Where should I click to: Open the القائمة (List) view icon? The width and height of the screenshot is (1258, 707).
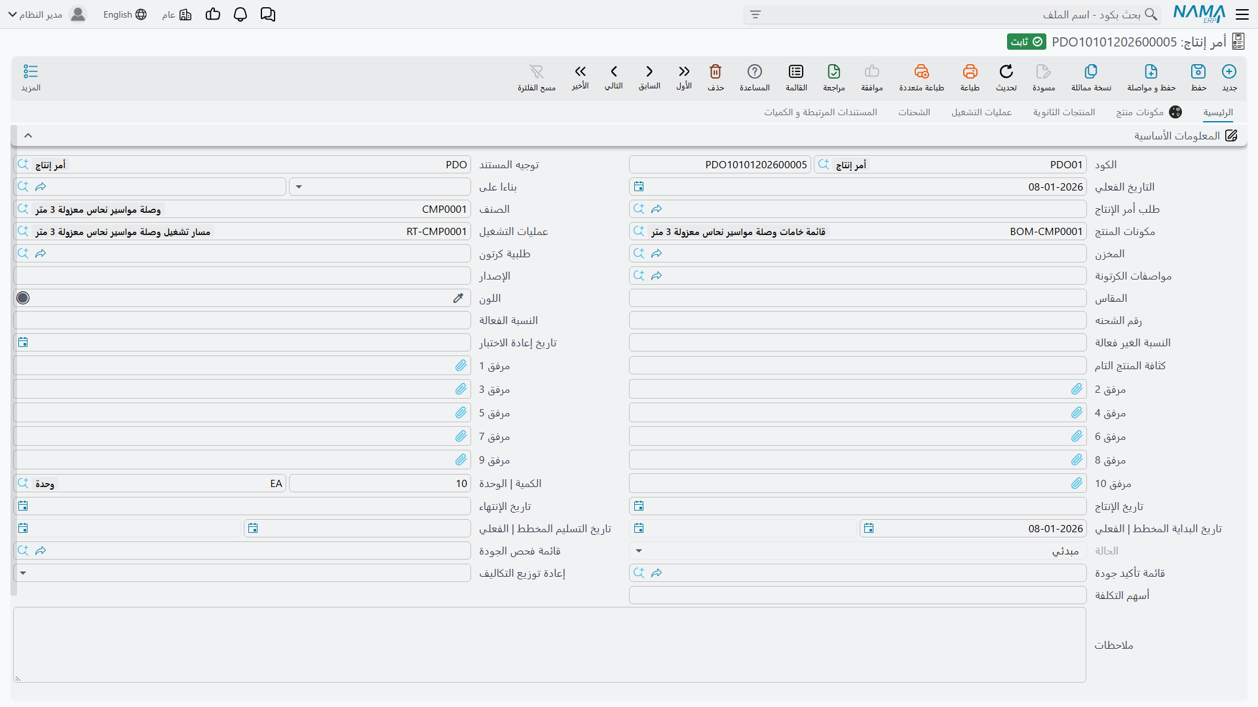click(796, 71)
